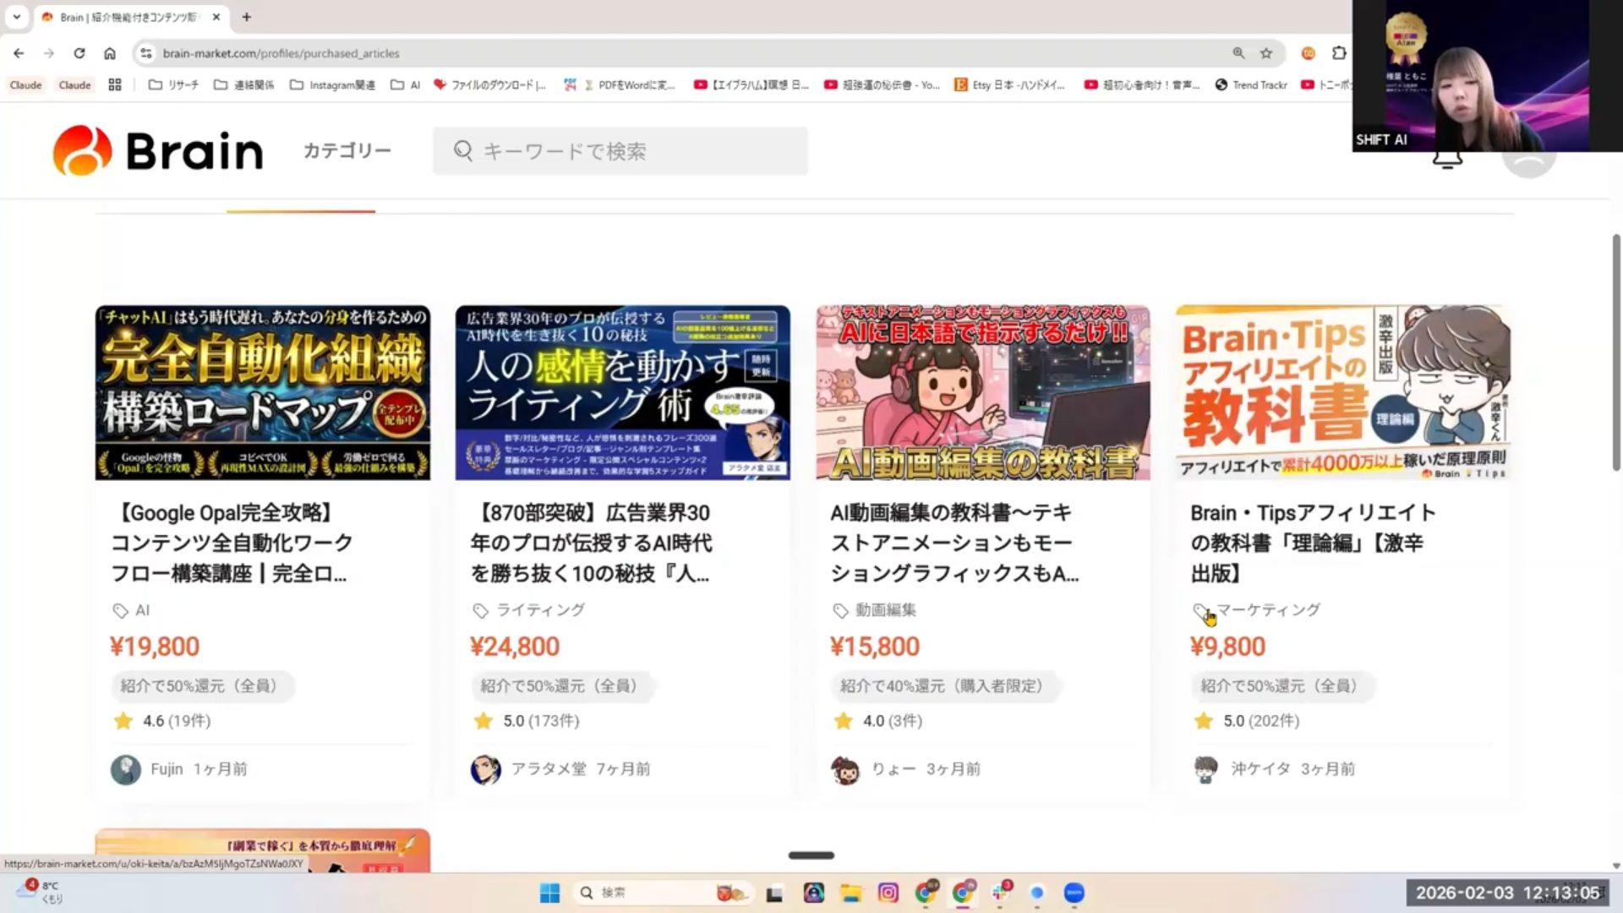Open the AI動画編集の教科書 thumbnail

tap(982, 393)
